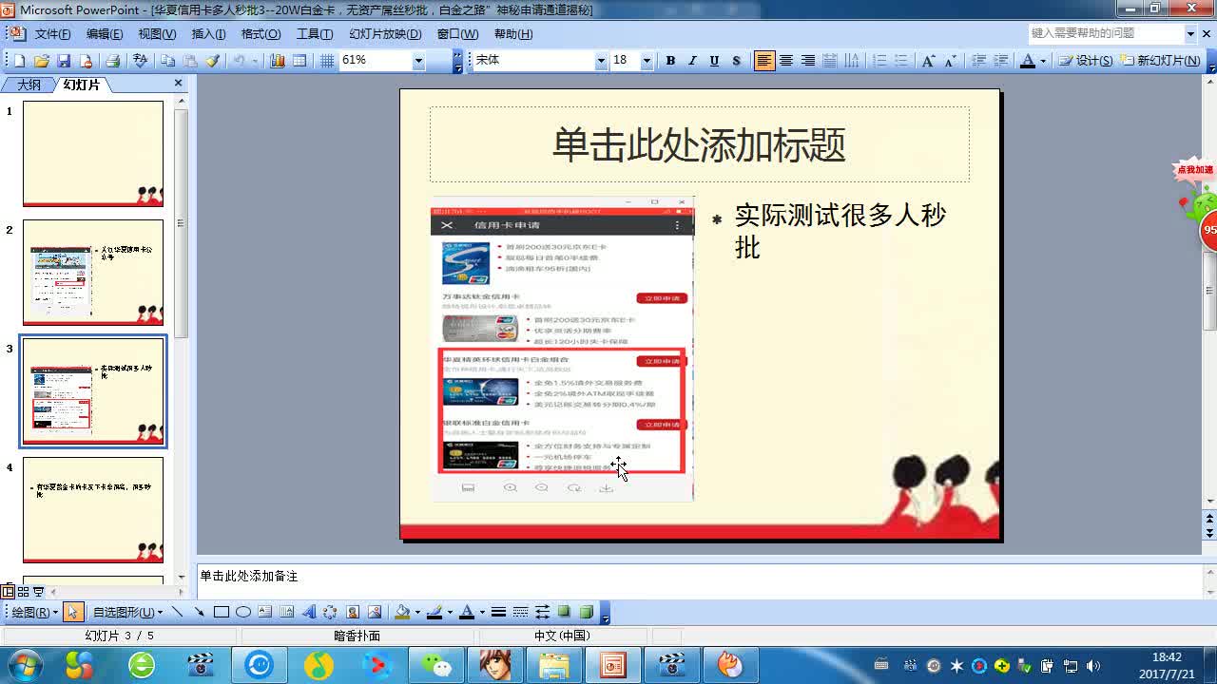This screenshot has width=1217, height=684.
Task: Click the Format Painter icon
Action: [210, 63]
